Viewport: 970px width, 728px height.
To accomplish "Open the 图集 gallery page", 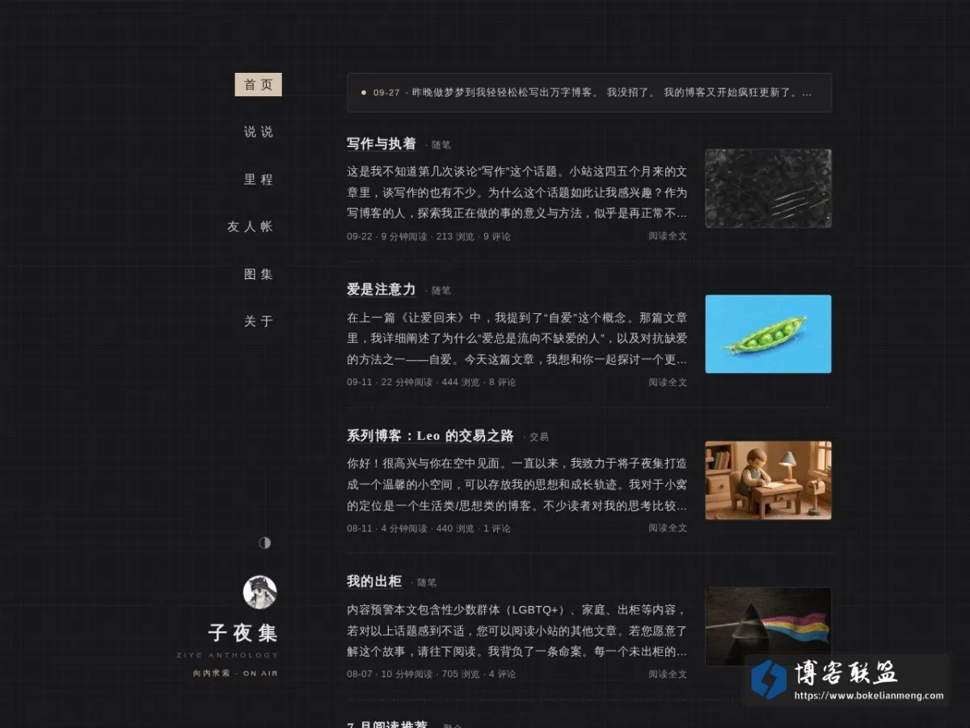I will pos(259,274).
